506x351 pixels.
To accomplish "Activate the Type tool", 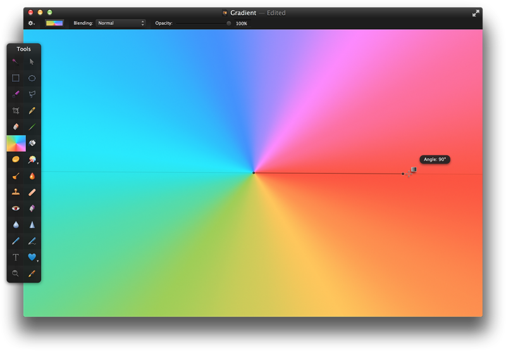I will coord(15,257).
